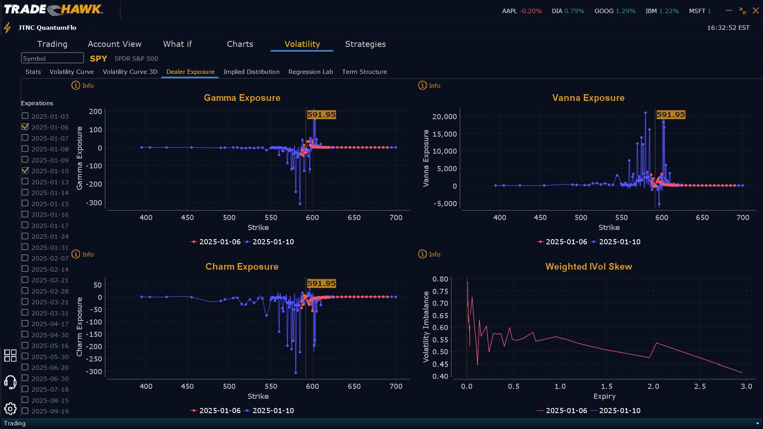
Task: Open the Gamma Exposure Info icon
Action: 76,85
